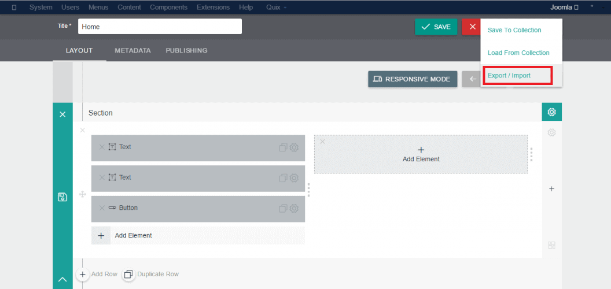Open the row settings gear below section gear

[x=551, y=132]
